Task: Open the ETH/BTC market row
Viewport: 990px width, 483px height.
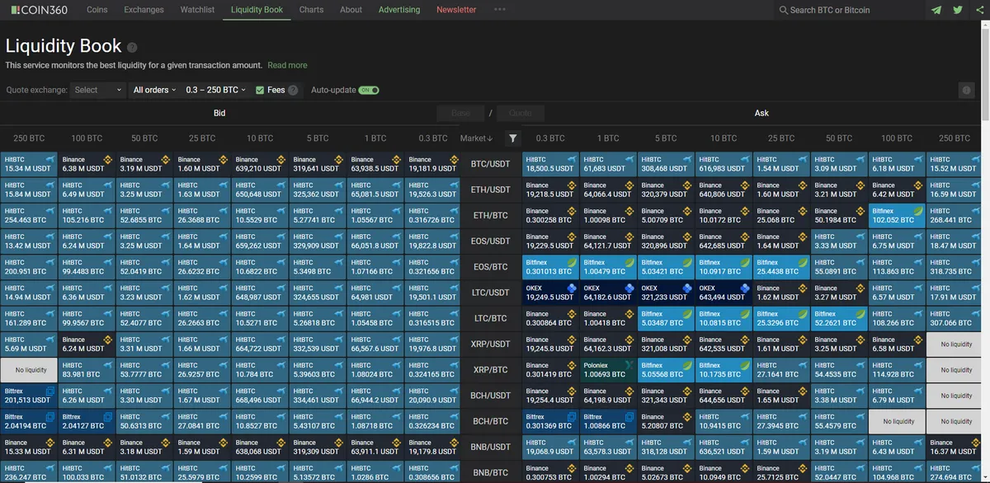Action: tap(491, 215)
